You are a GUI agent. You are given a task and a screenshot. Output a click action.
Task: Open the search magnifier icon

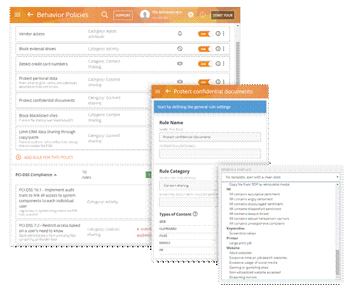[104, 15]
